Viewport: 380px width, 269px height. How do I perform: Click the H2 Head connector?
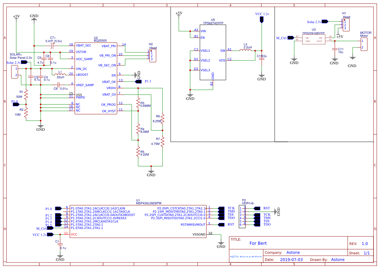(x=153, y=55)
